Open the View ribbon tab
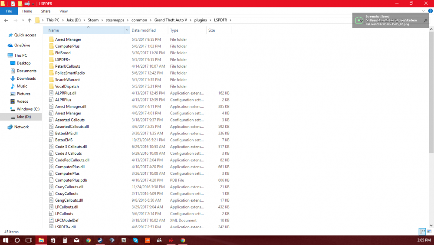 pos(64,11)
